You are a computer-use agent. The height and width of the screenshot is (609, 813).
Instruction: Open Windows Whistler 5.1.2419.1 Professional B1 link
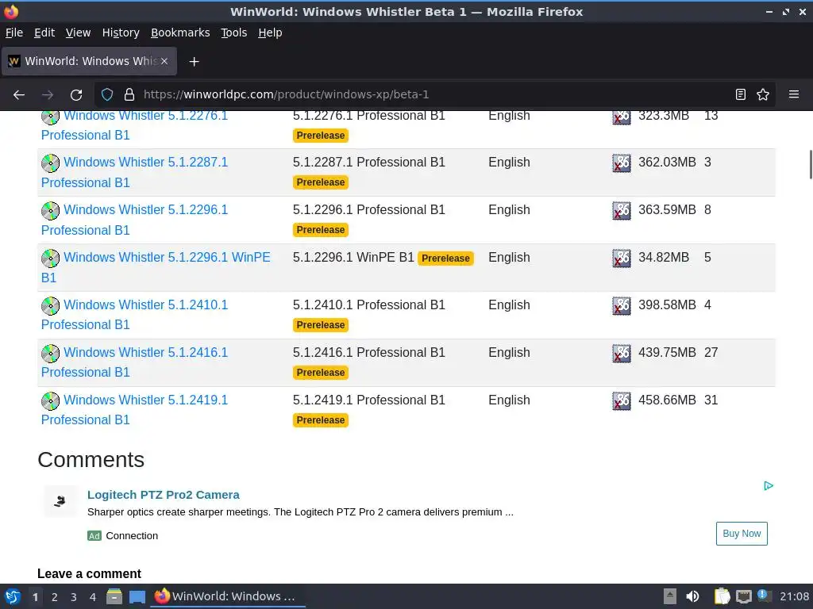[x=134, y=410]
